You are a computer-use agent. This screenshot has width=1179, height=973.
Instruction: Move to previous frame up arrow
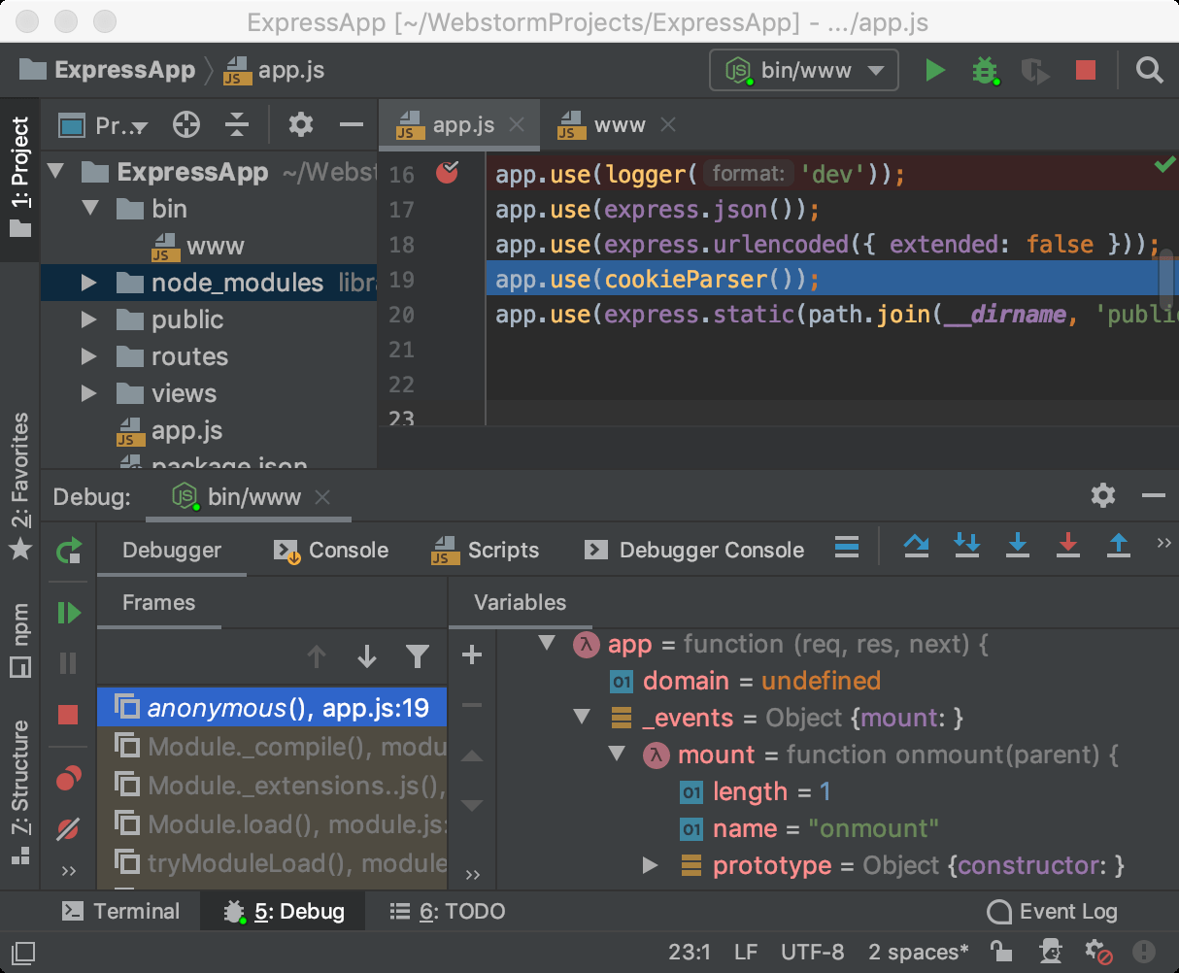317,657
